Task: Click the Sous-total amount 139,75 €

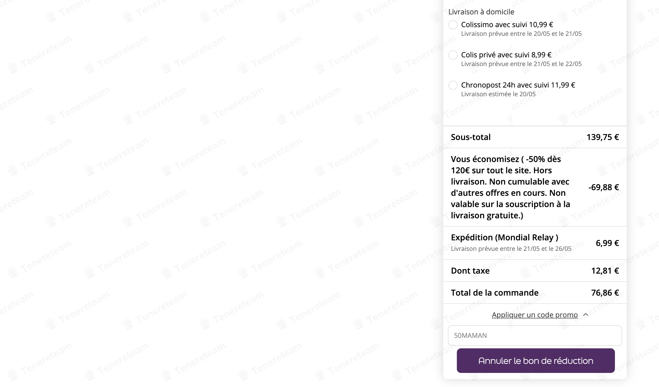Action: [x=603, y=137]
